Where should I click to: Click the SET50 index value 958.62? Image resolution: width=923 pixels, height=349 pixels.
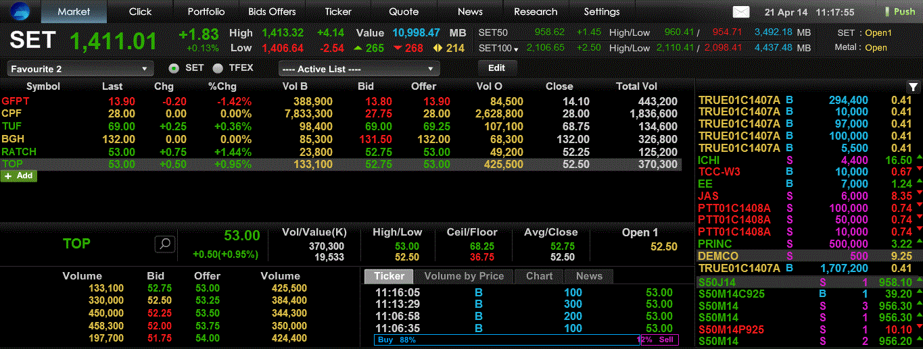pos(549,32)
